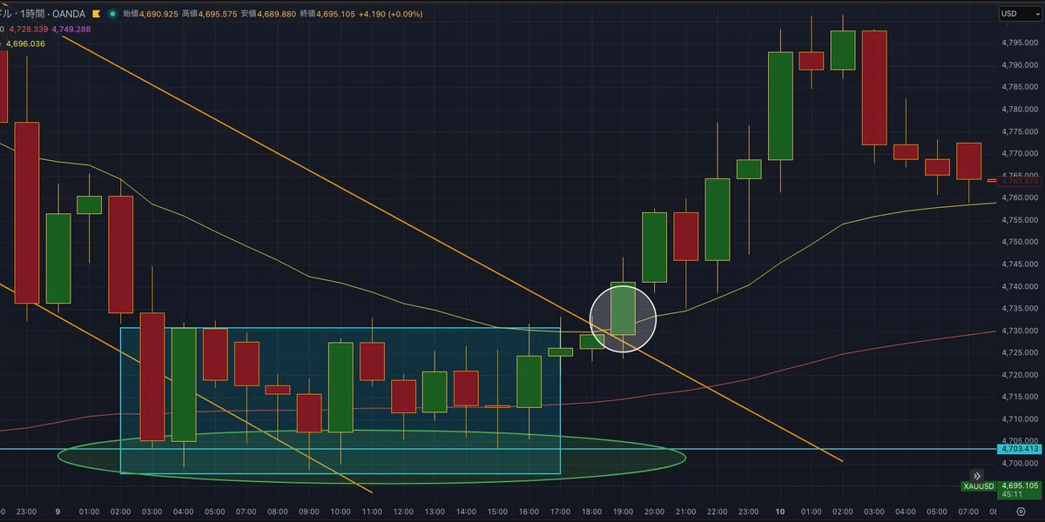
Task: Click price axis label 4,715.000
Action: [1019, 397]
